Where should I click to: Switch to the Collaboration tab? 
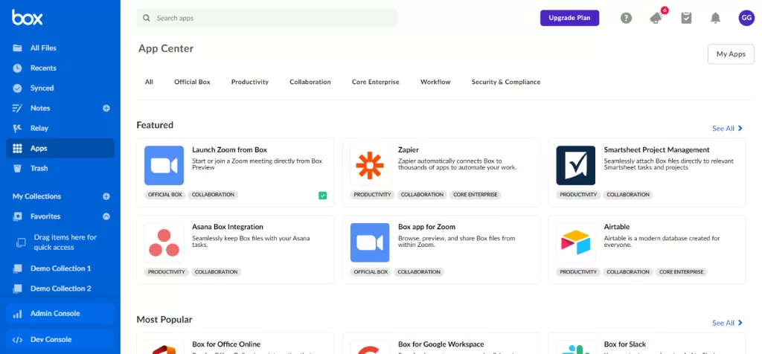pyautogui.click(x=310, y=82)
